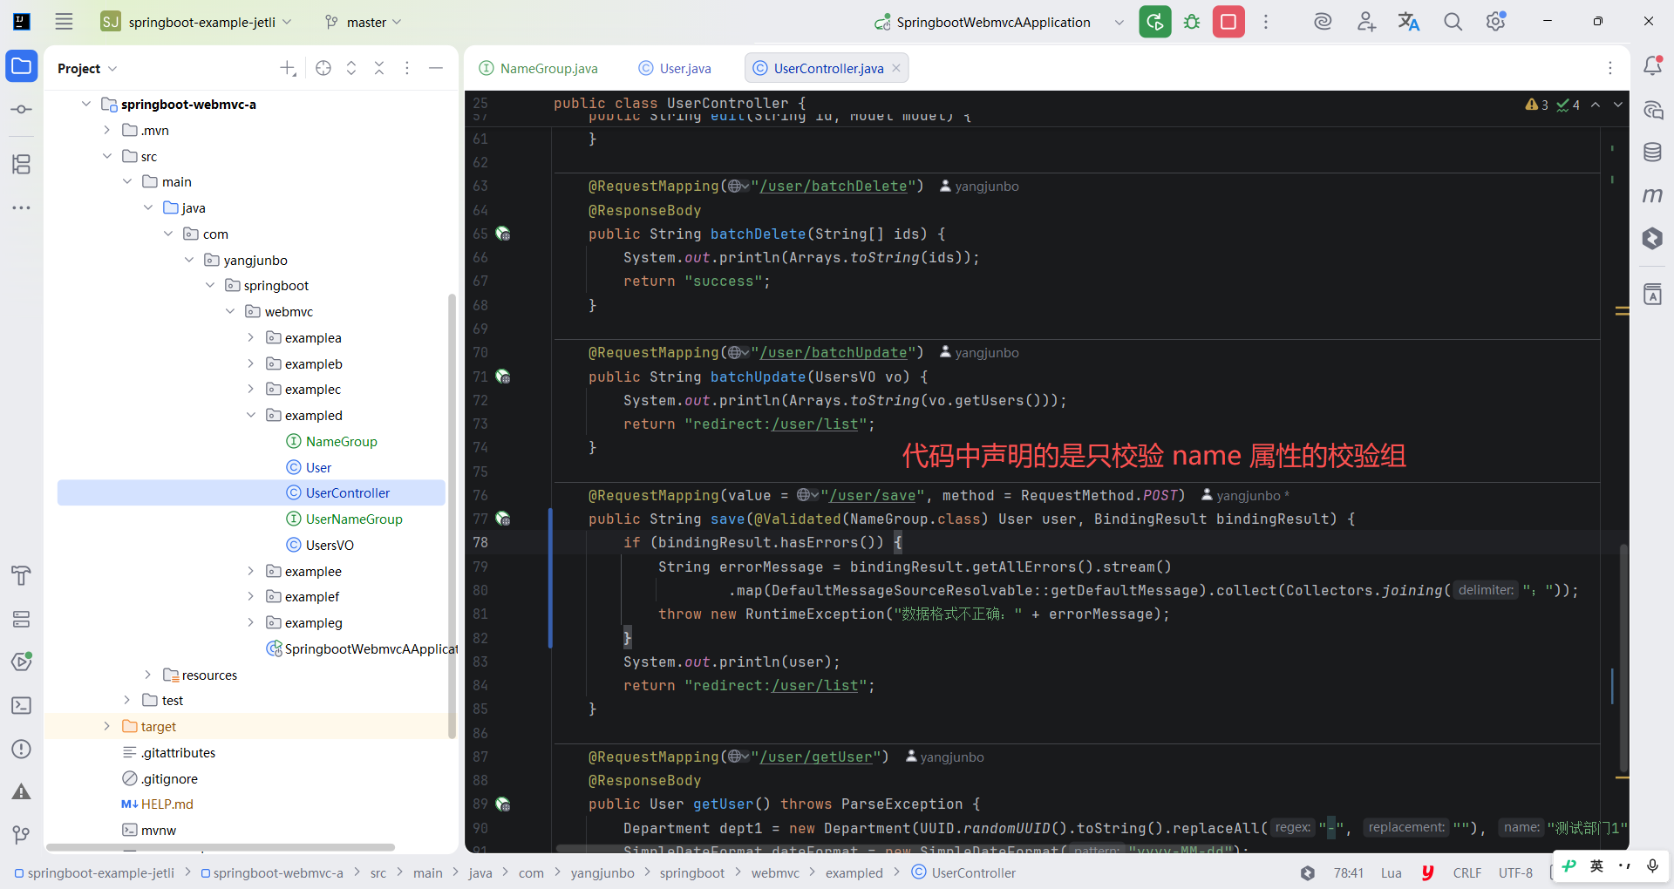The width and height of the screenshot is (1674, 889).
Task: Click editor vertical scrollbar thumb
Action: 1623,658
